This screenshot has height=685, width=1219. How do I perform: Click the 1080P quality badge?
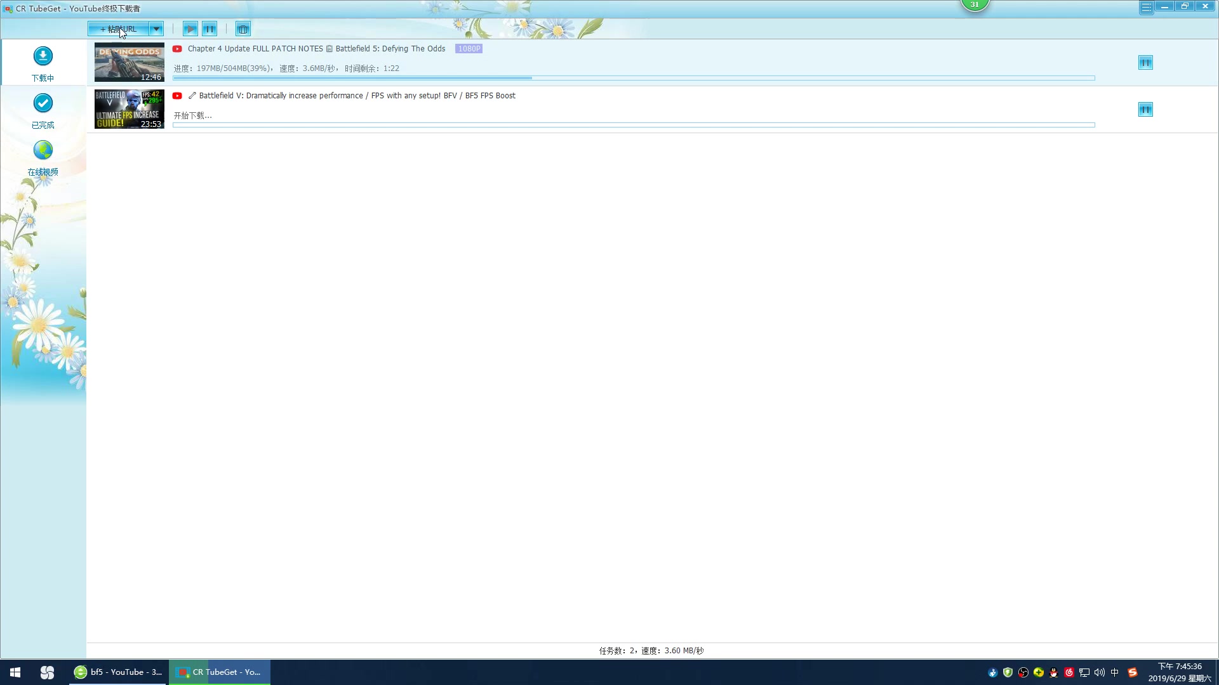coord(469,49)
